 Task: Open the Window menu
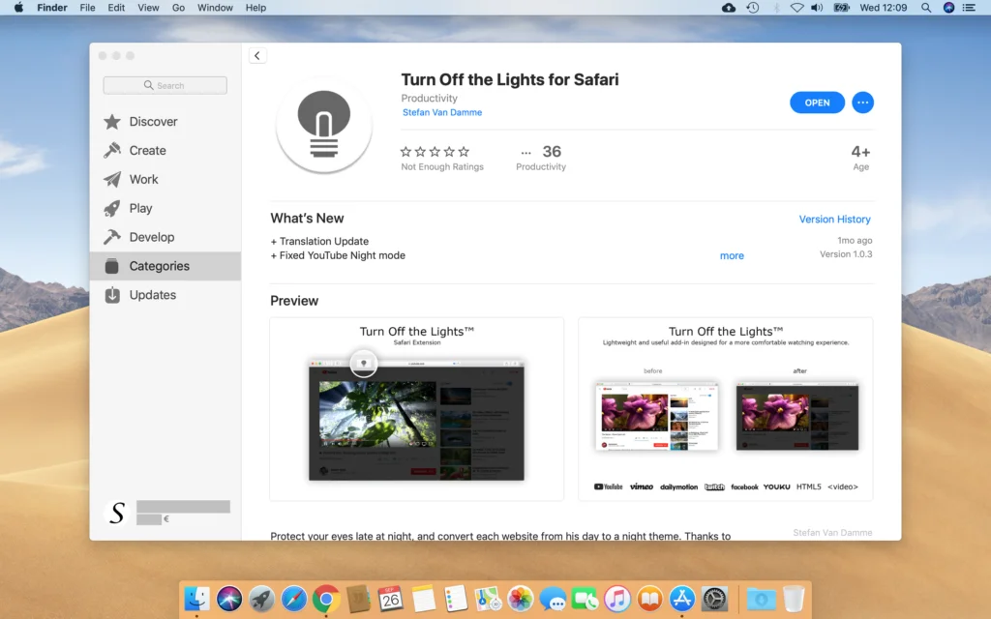click(215, 8)
